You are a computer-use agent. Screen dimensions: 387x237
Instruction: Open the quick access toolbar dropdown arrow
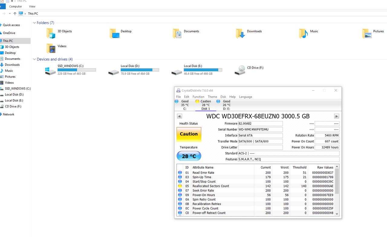tap(12, 1)
